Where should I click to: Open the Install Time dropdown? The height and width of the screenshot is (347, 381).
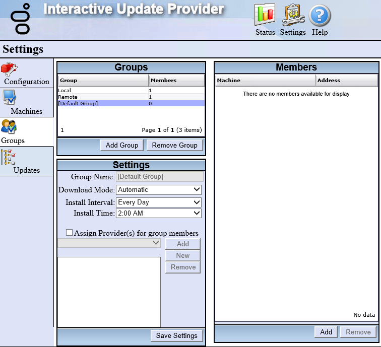click(159, 213)
